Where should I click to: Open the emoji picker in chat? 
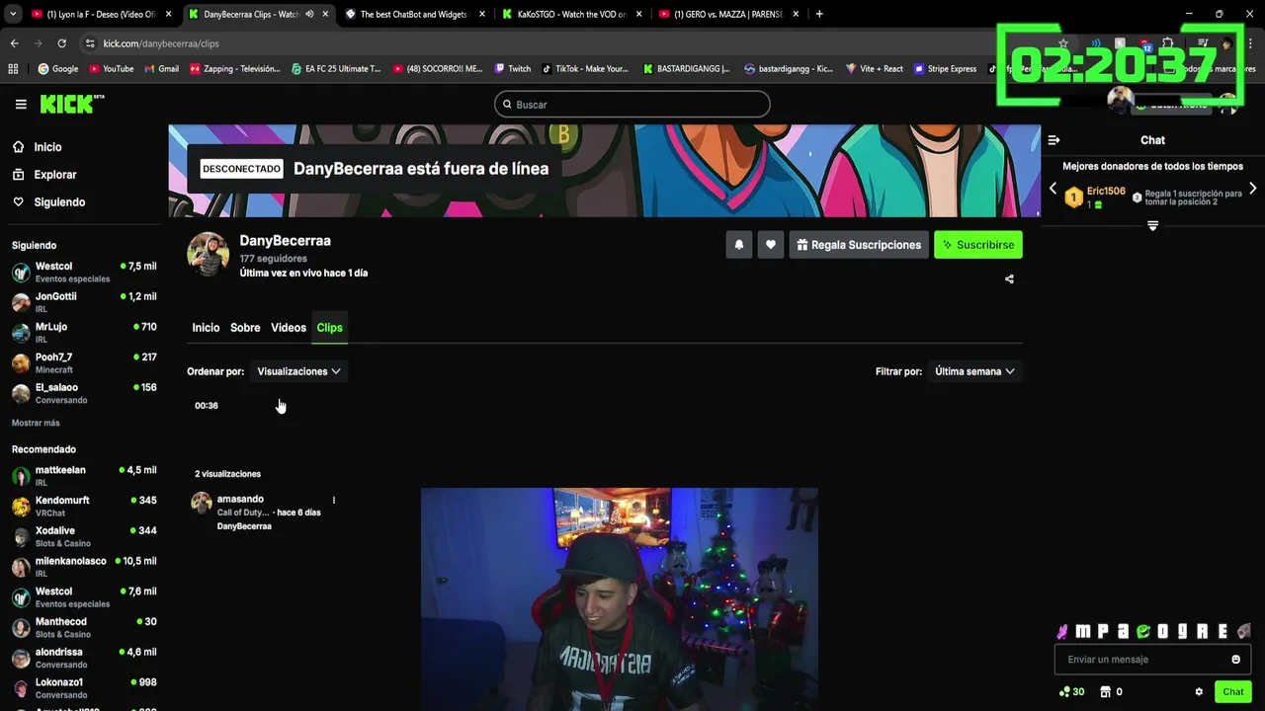[x=1235, y=660]
